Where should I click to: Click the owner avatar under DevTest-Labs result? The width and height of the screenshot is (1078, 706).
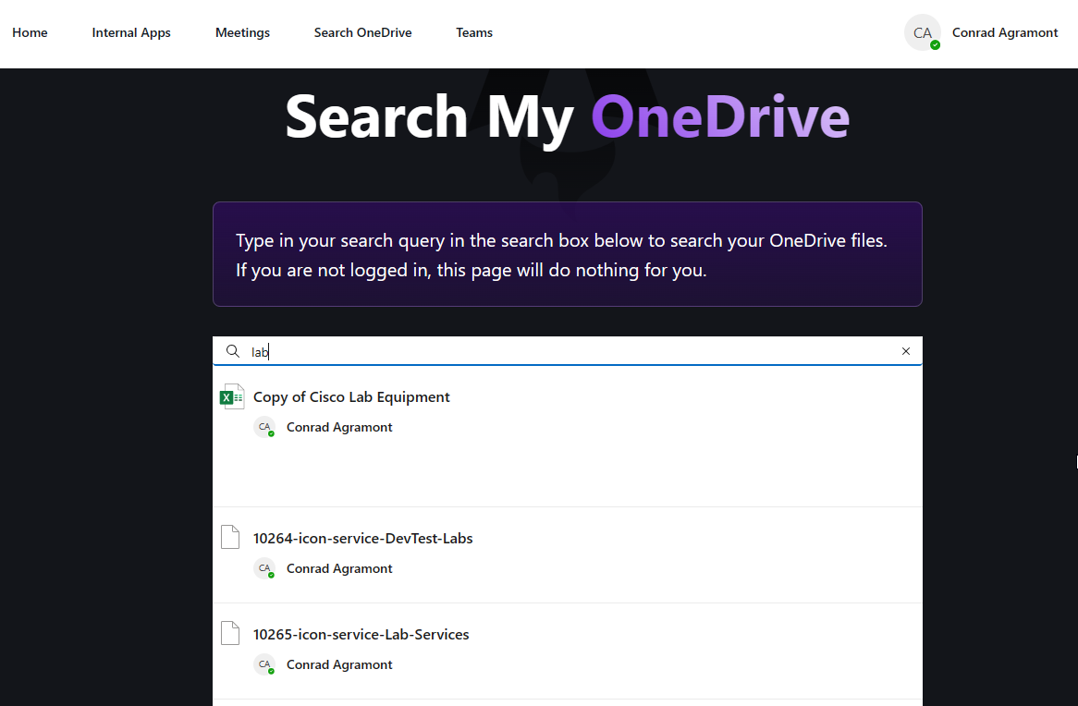click(264, 568)
